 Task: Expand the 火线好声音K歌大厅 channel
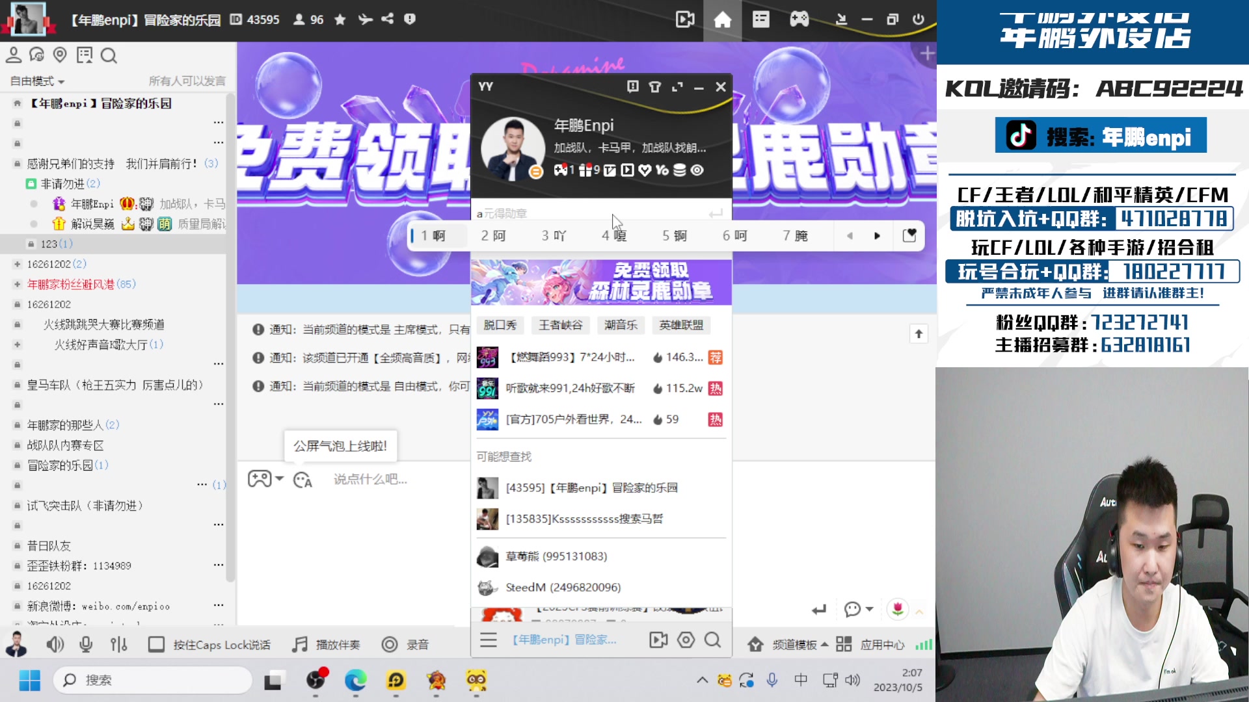18,344
